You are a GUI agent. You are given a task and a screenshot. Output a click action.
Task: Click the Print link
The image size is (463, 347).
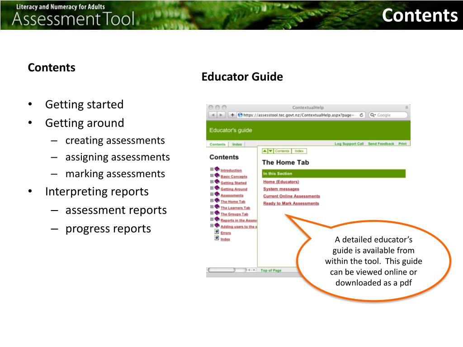tap(402, 144)
